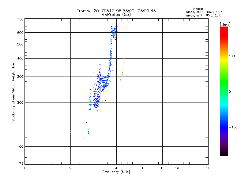Click the plot title 'Tromsø 20170817 08:58:00-08:59:43'
245x183 pixels.
coord(116,11)
